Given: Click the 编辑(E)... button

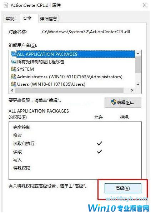Looking at the screenshot, I should [x=123, y=103].
